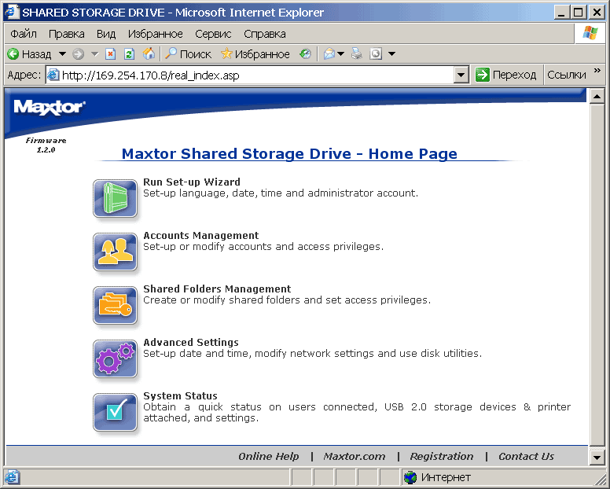Viewport: 610px width, 489px height.
Task: Go to the browser Home icon
Action: click(149, 54)
